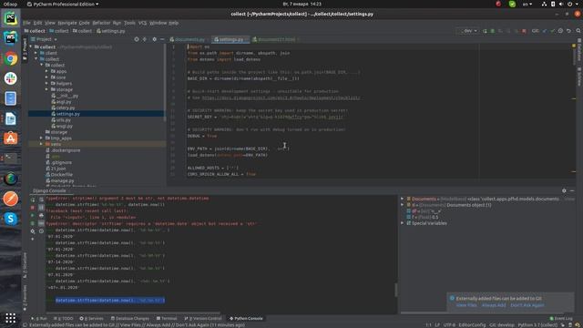Viewport: 583px width, 328px height.
Task: Switch to the settings.py editor tab
Action: click(230, 39)
